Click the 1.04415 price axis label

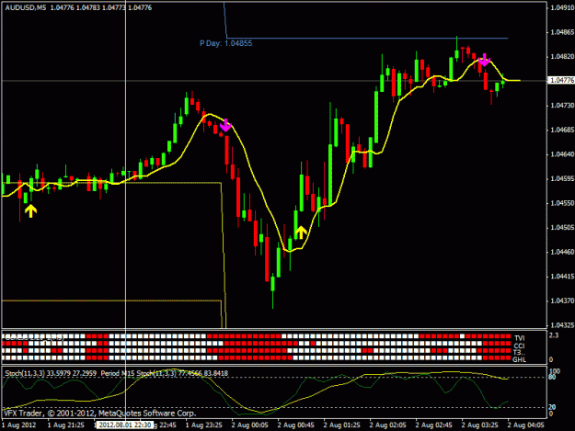tap(562, 277)
